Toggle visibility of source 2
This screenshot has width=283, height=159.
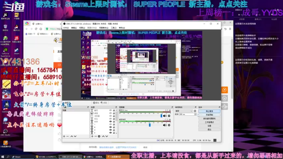110,133
